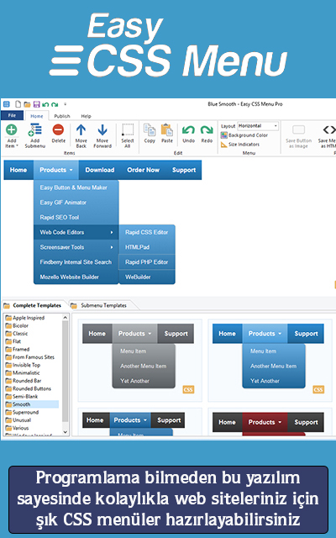Open quick access toolbar customize arrow
Screen dimensions: 336x538
pyautogui.click(x=66, y=104)
